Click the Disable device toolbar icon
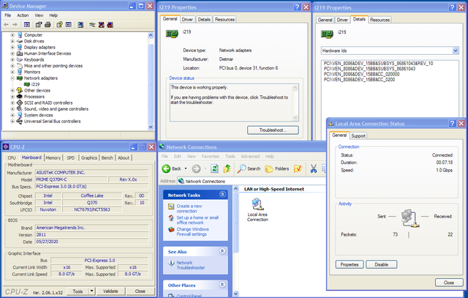The height and width of the screenshot is (298, 468). (110, 25)
